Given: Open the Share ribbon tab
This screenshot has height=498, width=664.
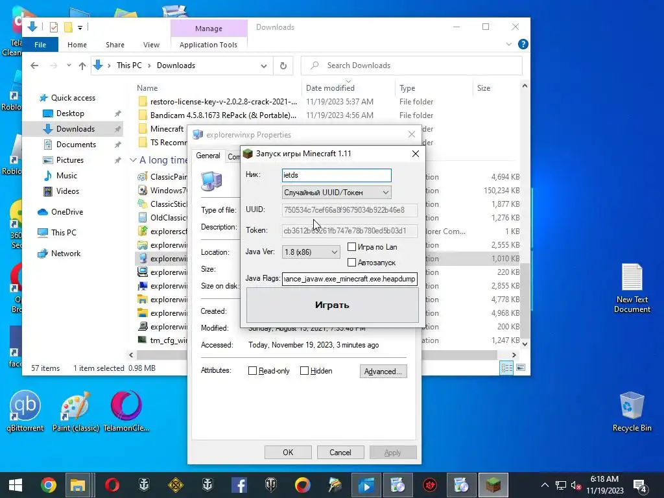Looking at the screenshot, I should [x=115, y=45].
